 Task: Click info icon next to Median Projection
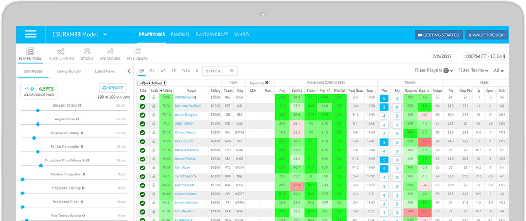point(84,174)
